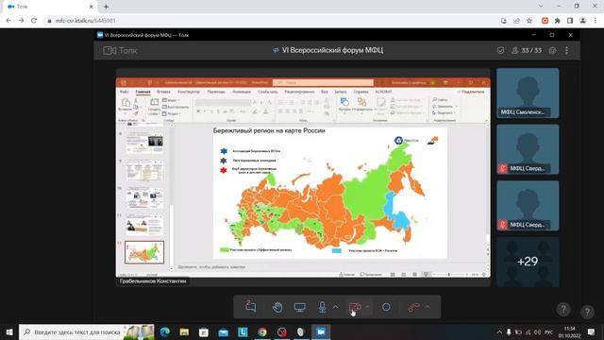Launch Microsoft Edge from taskbar

click(x=165, y=331)
